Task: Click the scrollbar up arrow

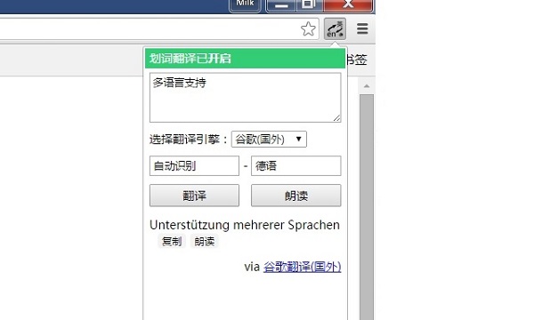Action: point(367,86)
